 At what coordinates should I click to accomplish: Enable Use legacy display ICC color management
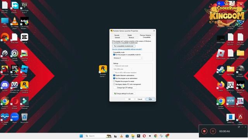coord(114,84)
